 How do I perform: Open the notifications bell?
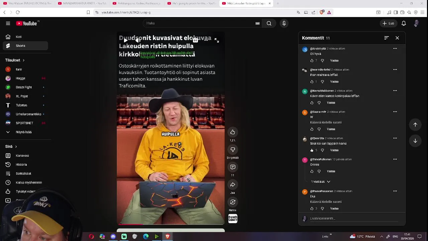[404, 23]
